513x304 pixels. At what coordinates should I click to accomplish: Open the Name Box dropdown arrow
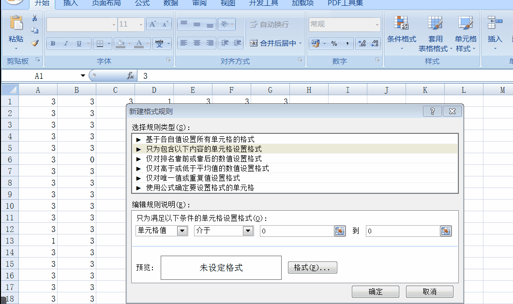coord(83,76)
